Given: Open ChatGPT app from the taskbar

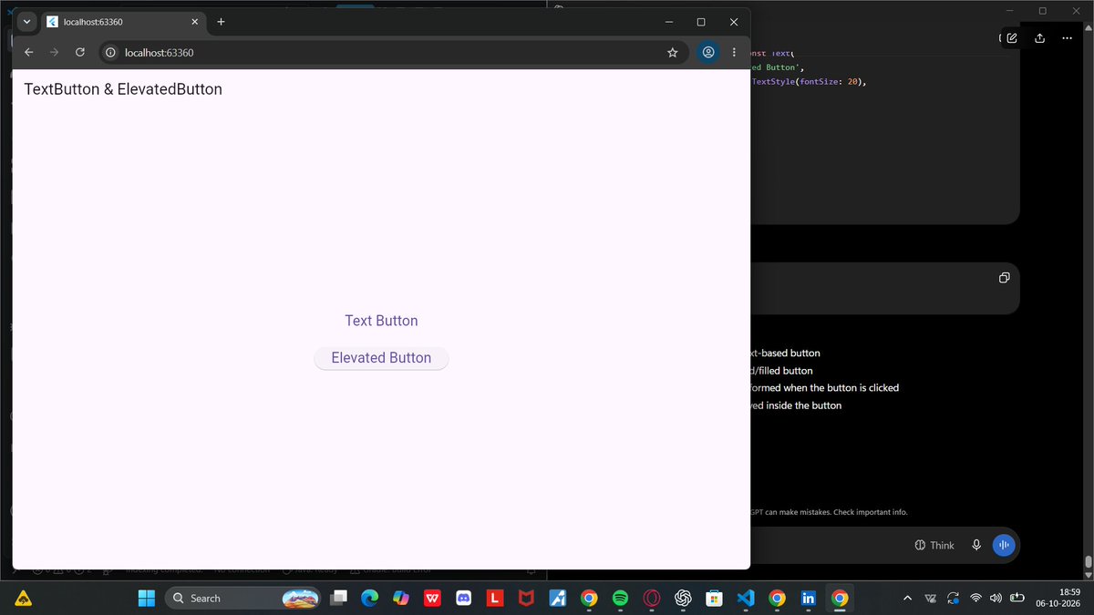Looking at the screenshot, I should [x=683, y=598].
